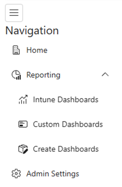Select the Intune Dashboards submenu text
Screen dimensions: 122x187
coord(66,100)
